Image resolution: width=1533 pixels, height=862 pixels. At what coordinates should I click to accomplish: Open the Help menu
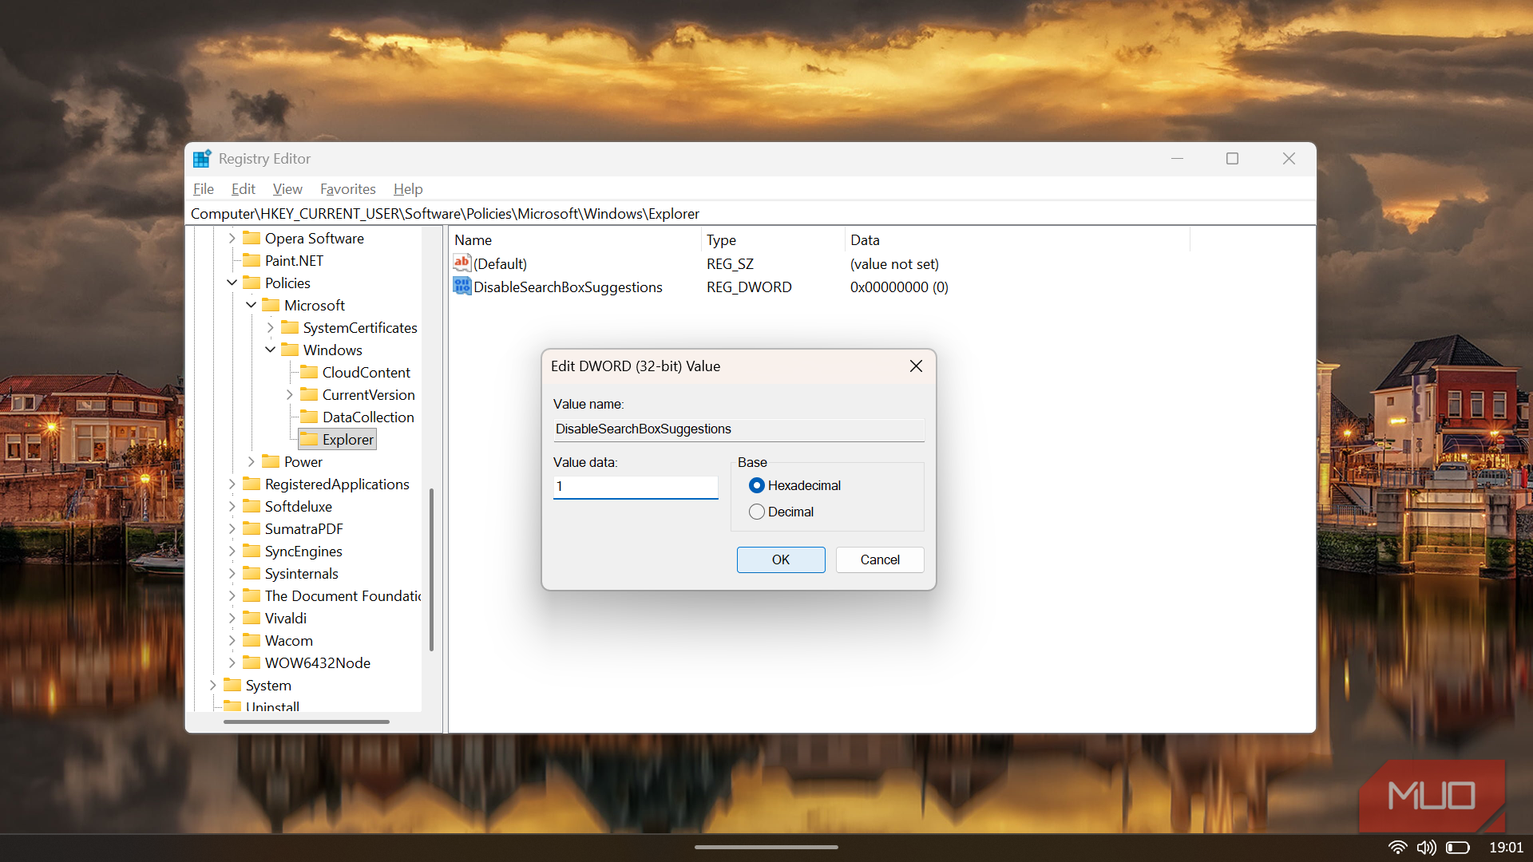pyautogui.click(x=408, y=189)
